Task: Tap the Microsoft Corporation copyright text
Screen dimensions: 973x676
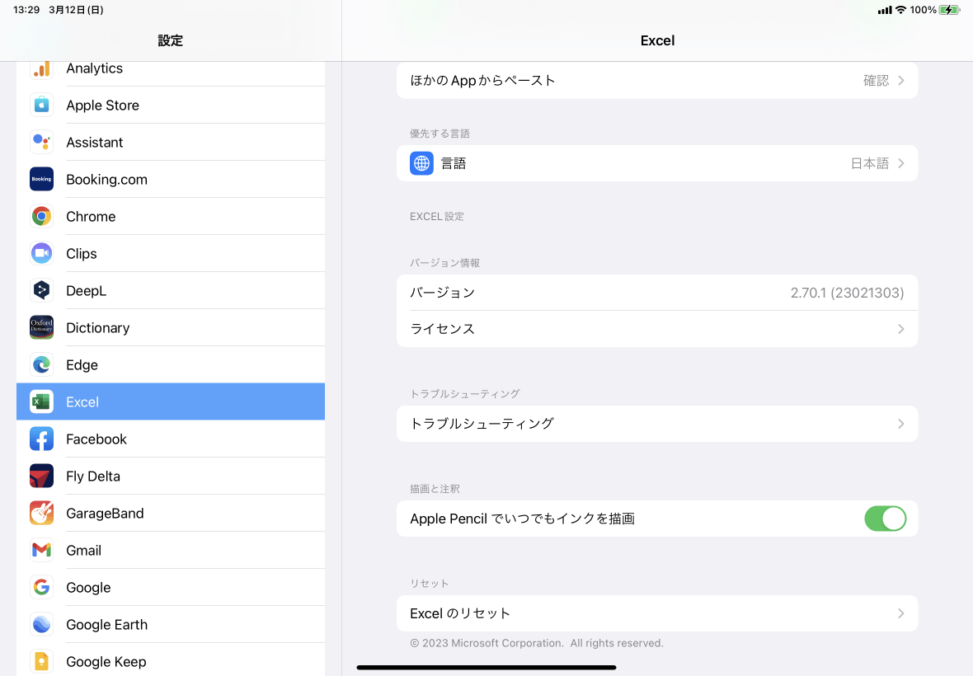Action: point(536,643)
